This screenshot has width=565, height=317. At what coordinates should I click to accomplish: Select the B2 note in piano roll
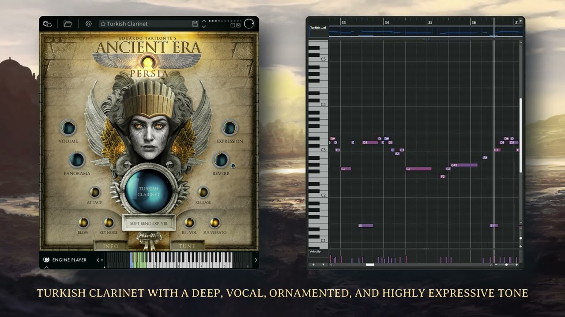pyautogui.click(x=397, y=154)
